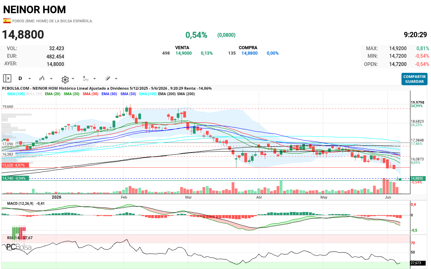This screenshot has width=431, height=269.
Task: Click the black 27,673 RSI axis tag
Action: [418, 263]
